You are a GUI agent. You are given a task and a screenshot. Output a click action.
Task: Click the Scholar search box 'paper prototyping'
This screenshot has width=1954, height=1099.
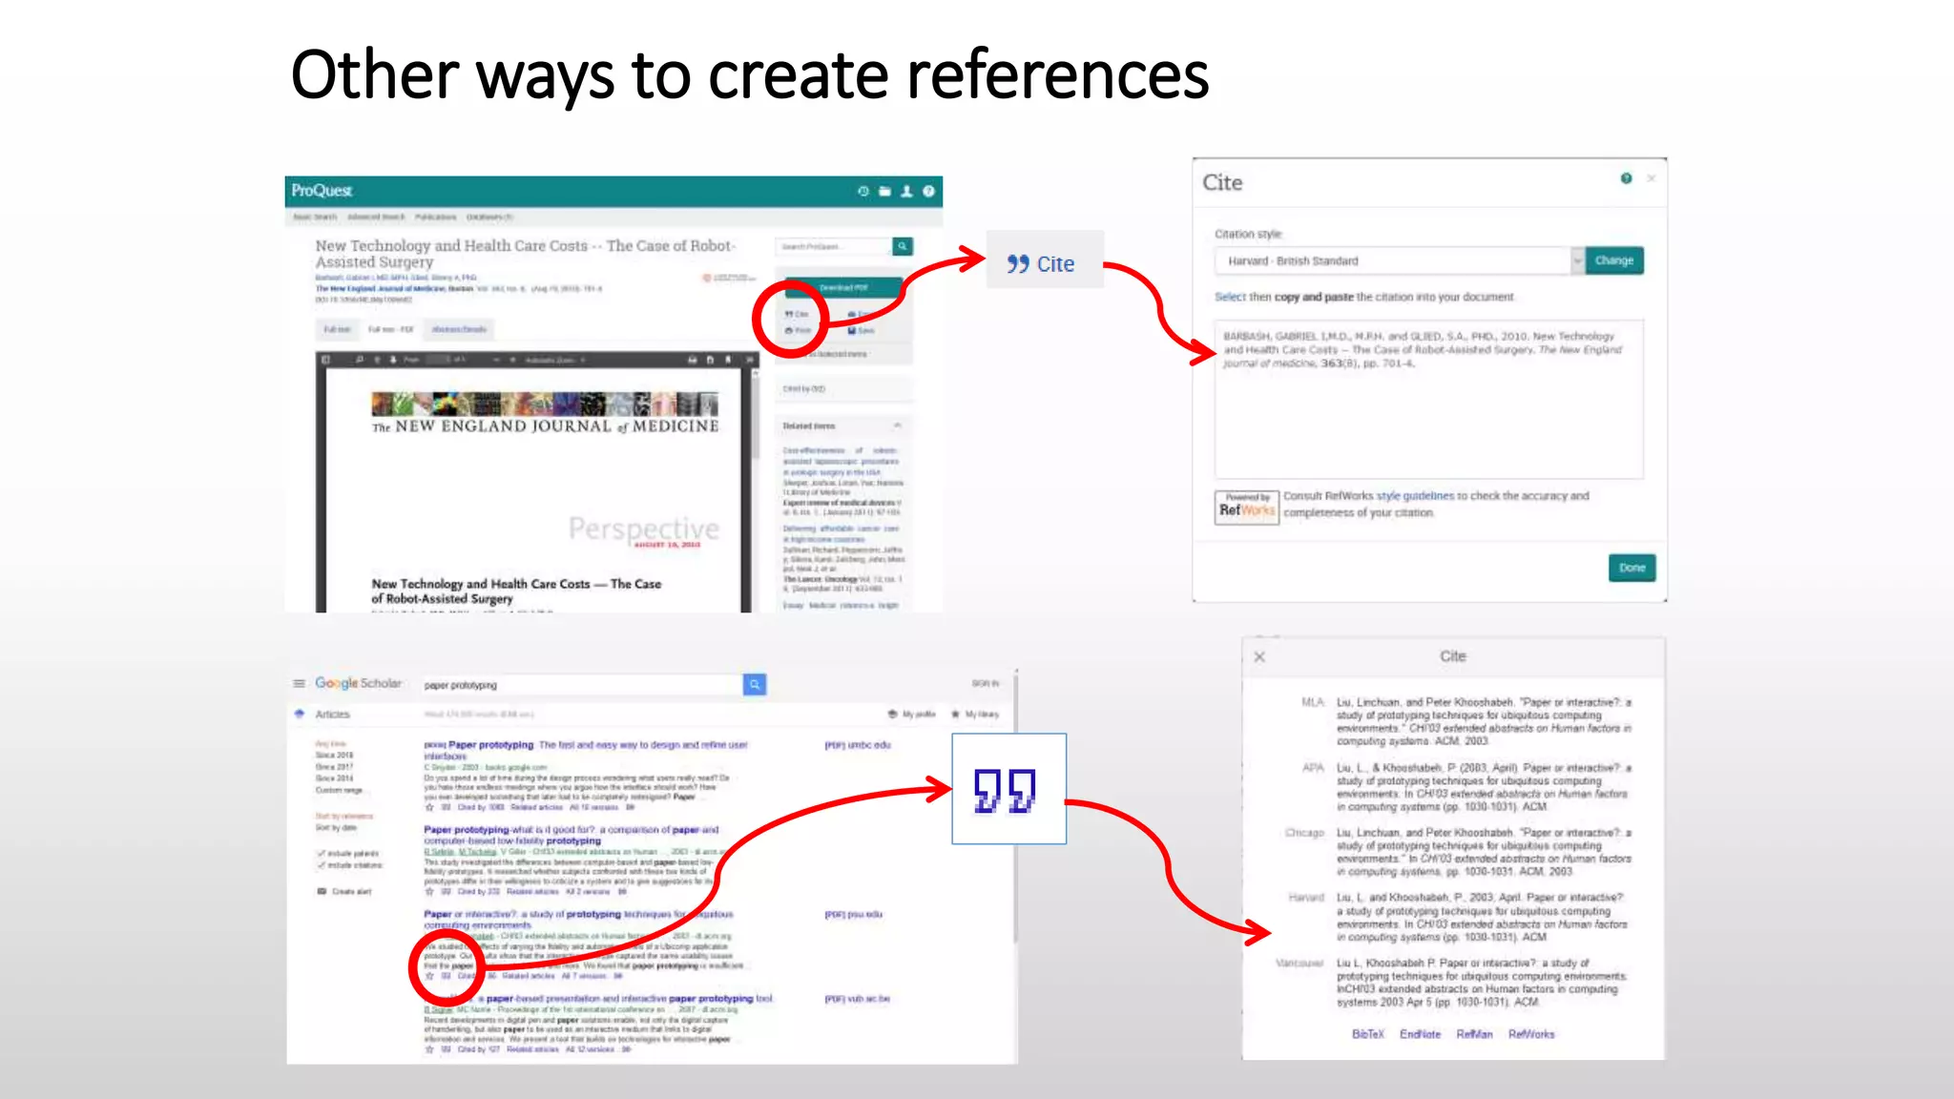click(x=581, y=684)
